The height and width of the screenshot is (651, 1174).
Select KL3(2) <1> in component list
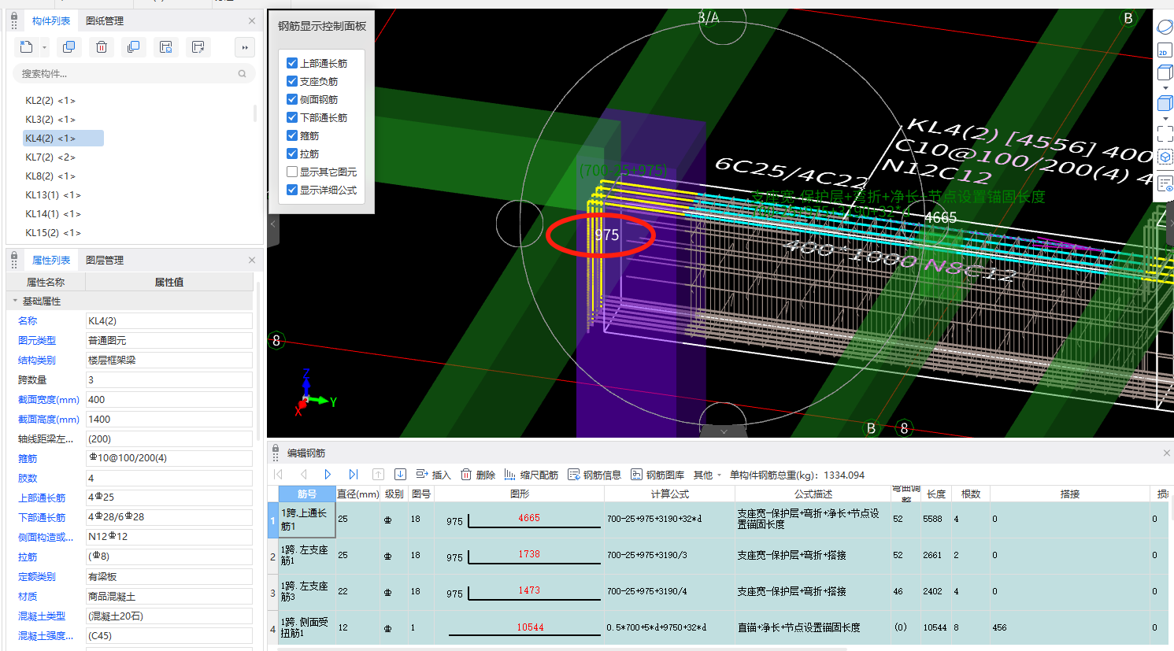(x=50, y=120)
